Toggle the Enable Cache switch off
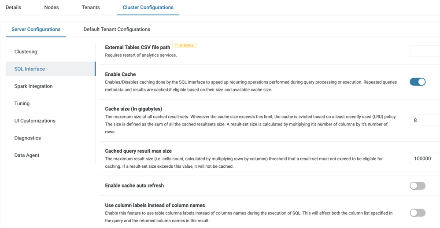440x228 pixels. (x=417, y=82)
